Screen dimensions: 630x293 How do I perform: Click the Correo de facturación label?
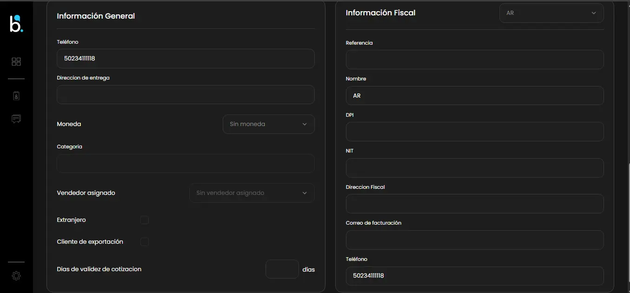[373, 223]
